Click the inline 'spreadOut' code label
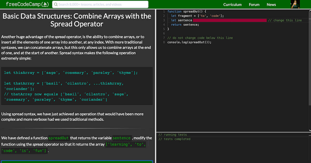 tap(59, 138)
